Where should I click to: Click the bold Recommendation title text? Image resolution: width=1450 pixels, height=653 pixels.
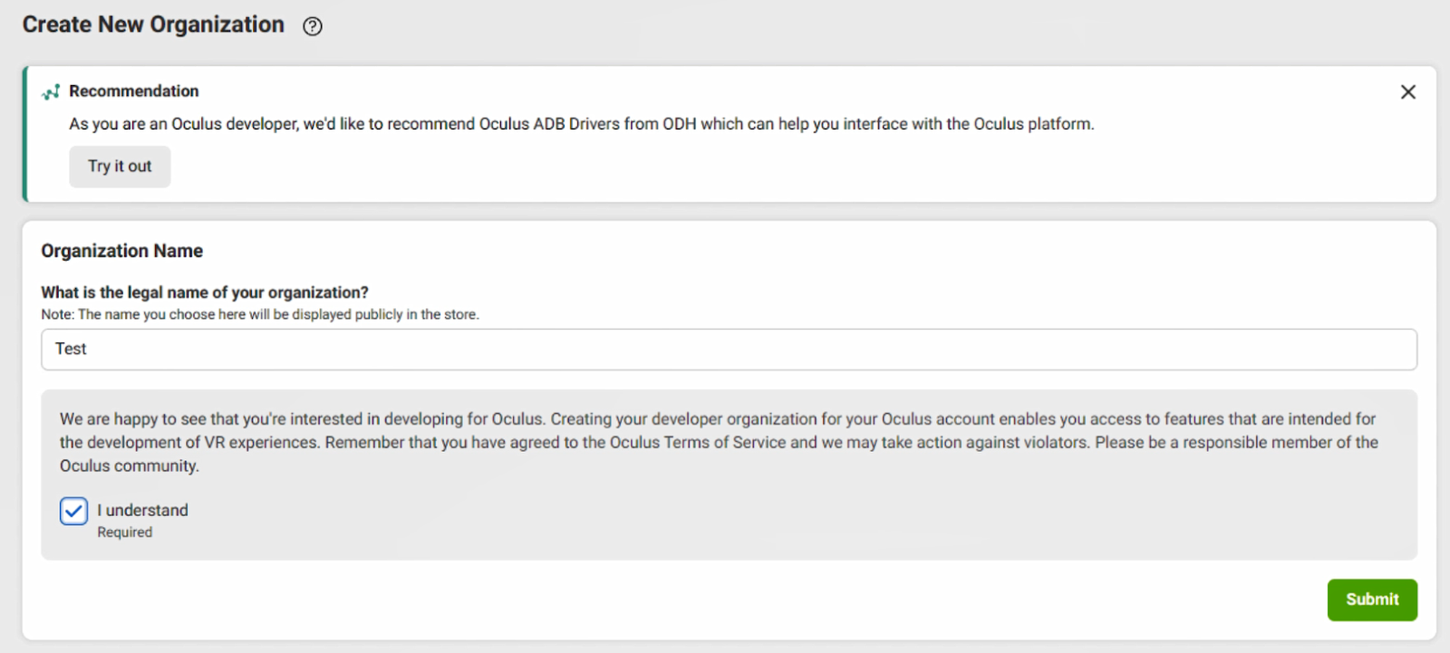[x=134, y=91]
